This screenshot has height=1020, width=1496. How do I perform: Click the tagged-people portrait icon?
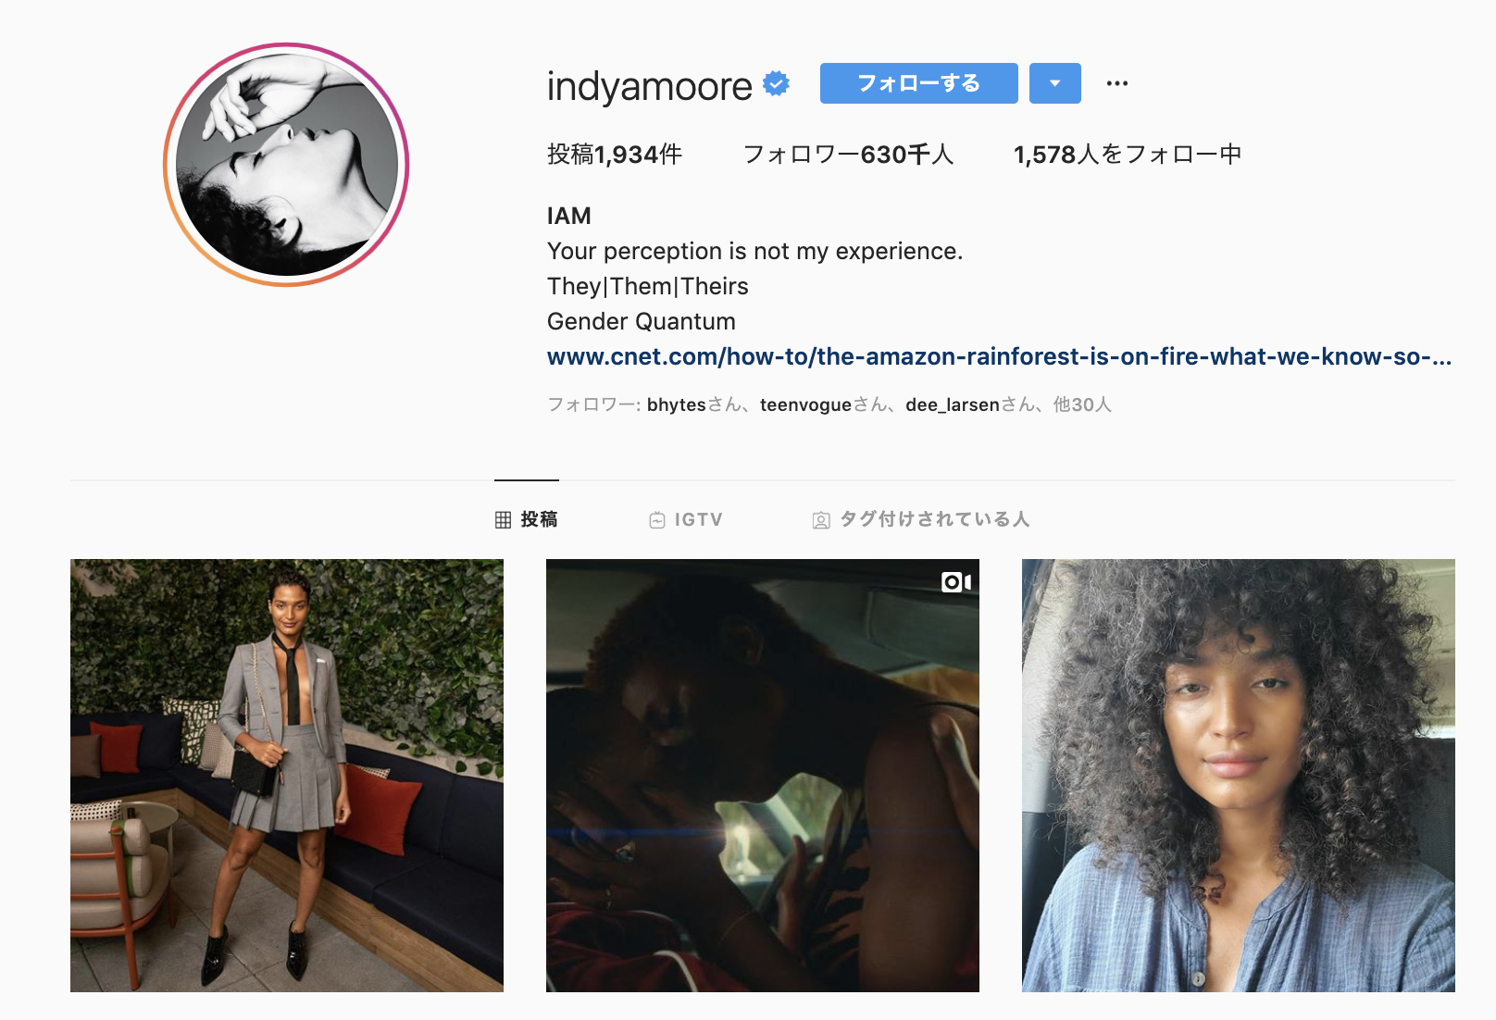pos(821,520)
